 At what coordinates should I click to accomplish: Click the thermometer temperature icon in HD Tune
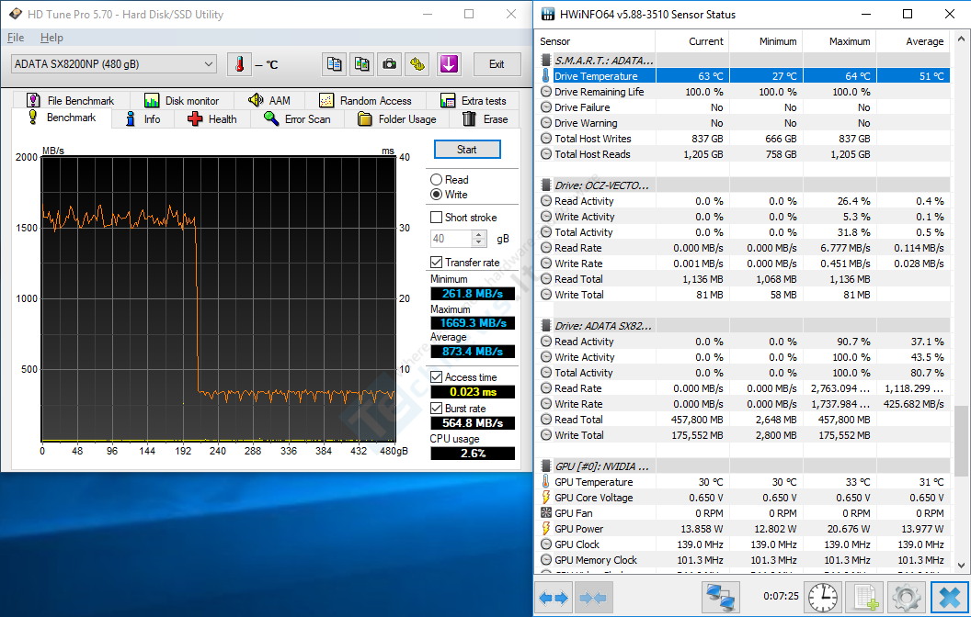239,64
